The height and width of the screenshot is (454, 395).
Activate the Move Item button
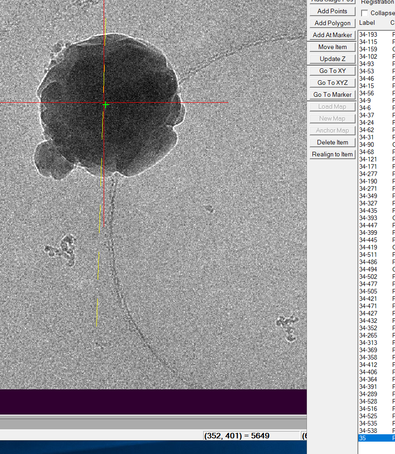tap(332, 47)
